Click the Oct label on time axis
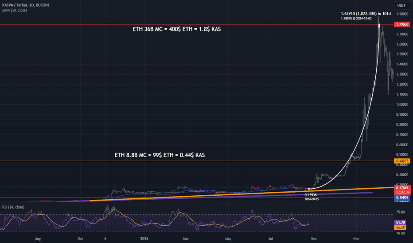This screenshot has width=413, height=243. pyautogui.click(x=80, y=239)
